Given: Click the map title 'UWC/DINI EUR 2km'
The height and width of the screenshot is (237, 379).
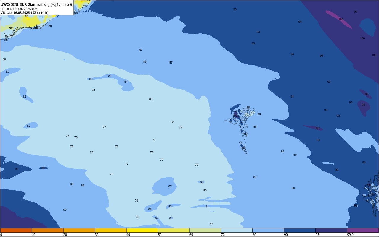Looking at the screenshot, I should [18, 4].
